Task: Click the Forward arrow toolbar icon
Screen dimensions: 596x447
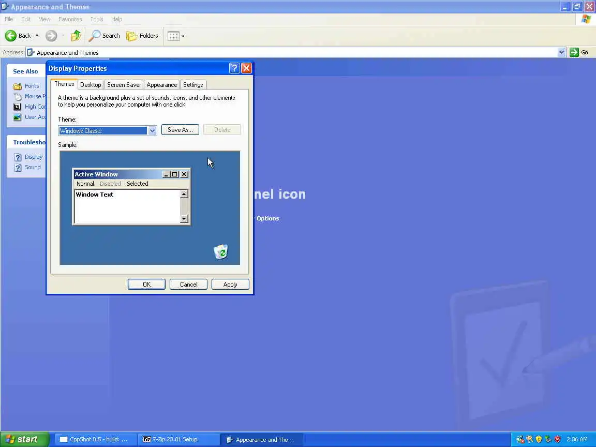Action: pos(51,36)
